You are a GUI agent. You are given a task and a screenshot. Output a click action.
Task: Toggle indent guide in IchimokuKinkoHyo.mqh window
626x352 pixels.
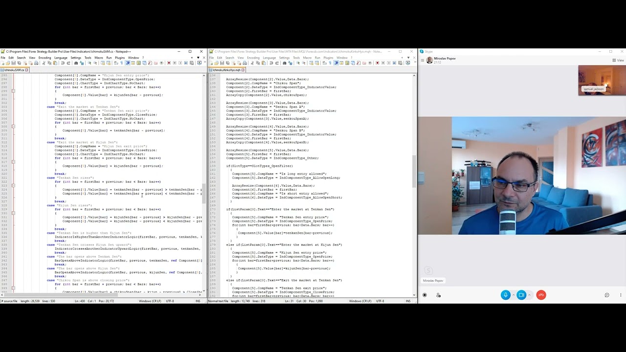335,63
